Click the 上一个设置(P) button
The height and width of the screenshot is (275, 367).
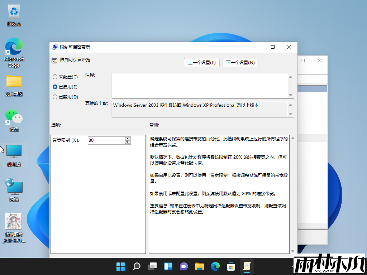[x=201, y=62]
